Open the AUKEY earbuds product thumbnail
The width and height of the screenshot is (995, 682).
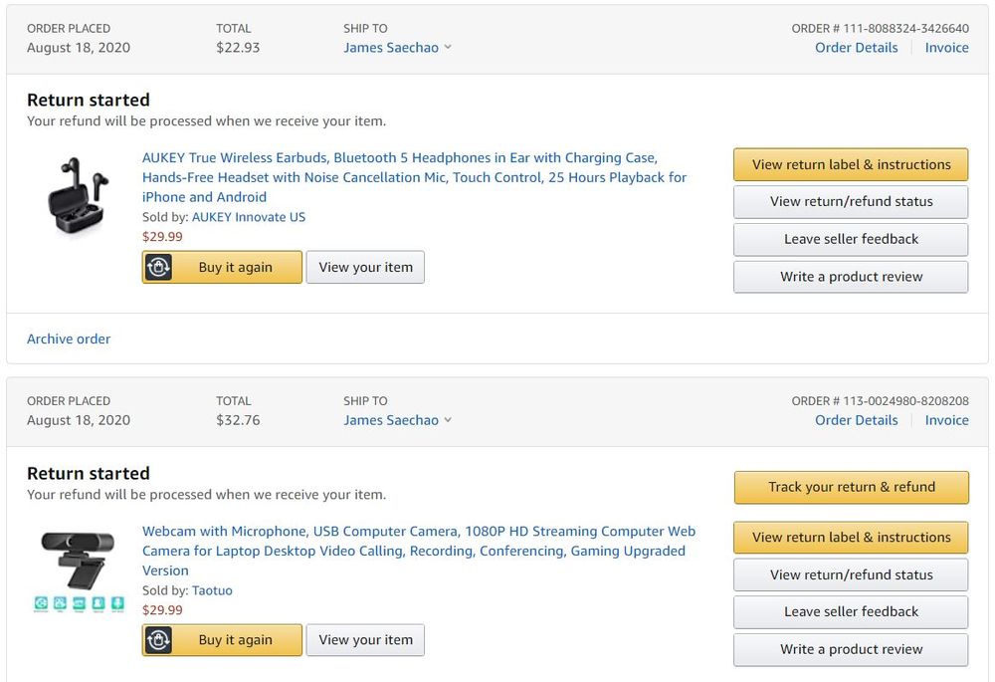pos(79,197)
